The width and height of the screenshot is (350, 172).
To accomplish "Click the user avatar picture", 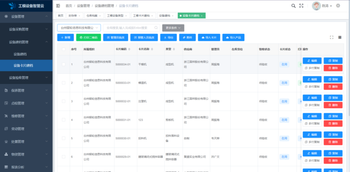I will 316,6.
